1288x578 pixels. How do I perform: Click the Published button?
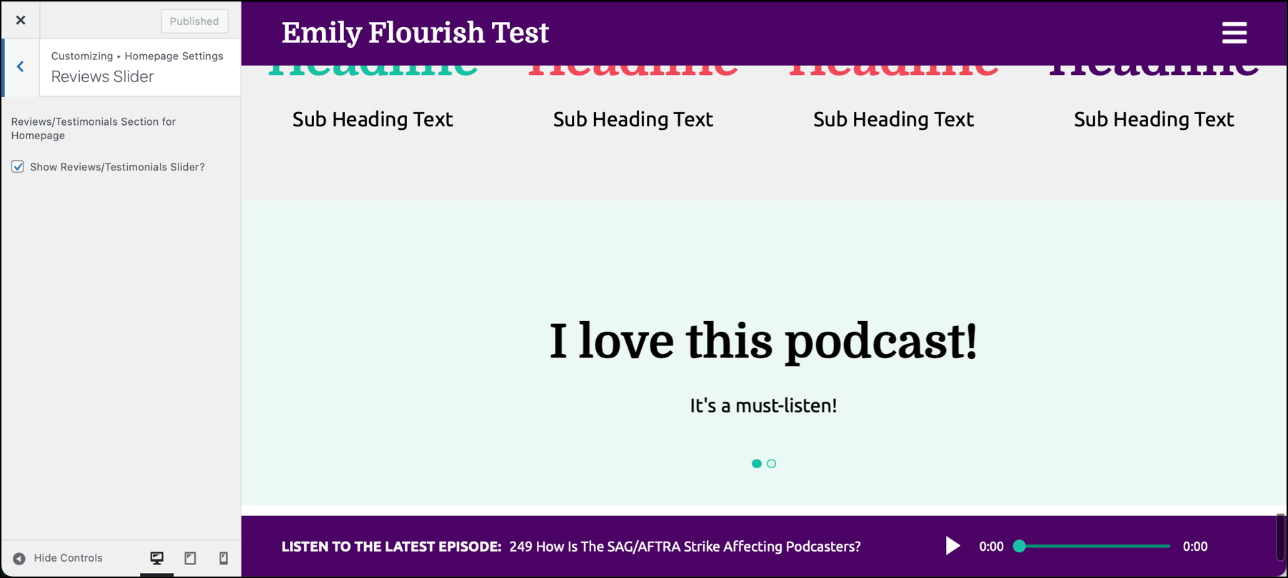(x=194, y=21)
